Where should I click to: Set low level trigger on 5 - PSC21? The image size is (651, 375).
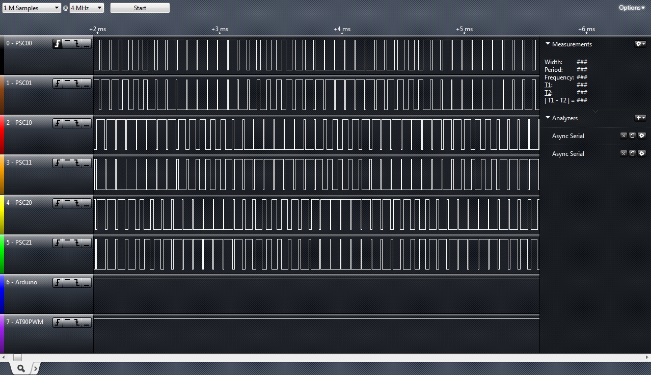coord(87,243)
